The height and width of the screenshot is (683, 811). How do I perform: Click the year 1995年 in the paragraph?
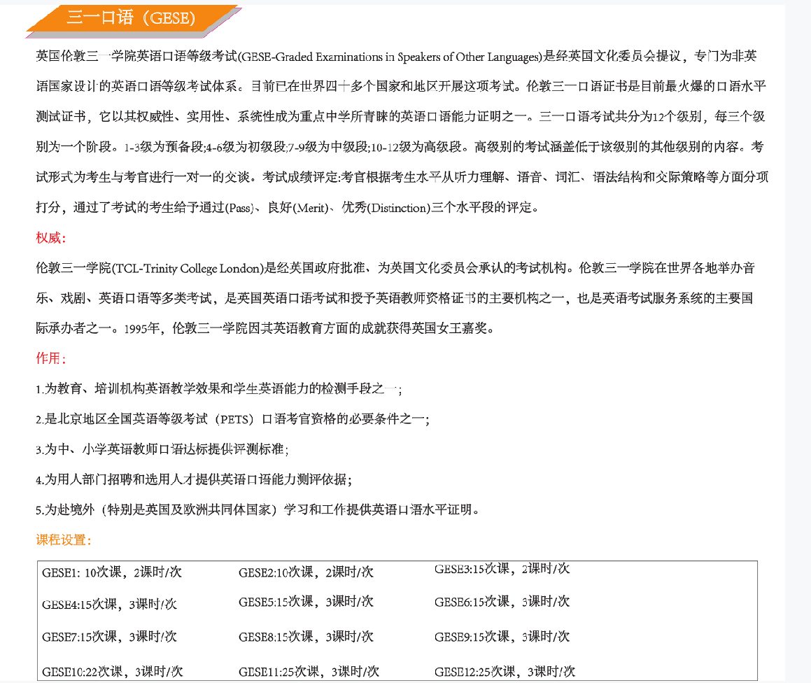coord(142,328)
